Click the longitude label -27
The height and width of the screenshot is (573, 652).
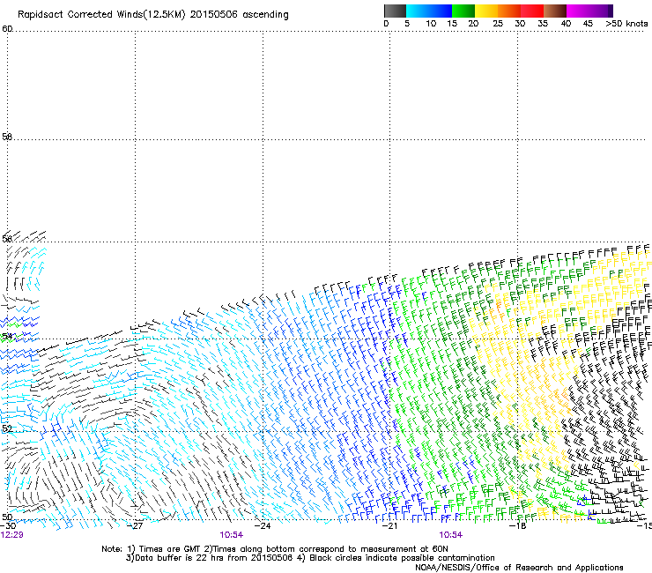(x=136, y=526)
